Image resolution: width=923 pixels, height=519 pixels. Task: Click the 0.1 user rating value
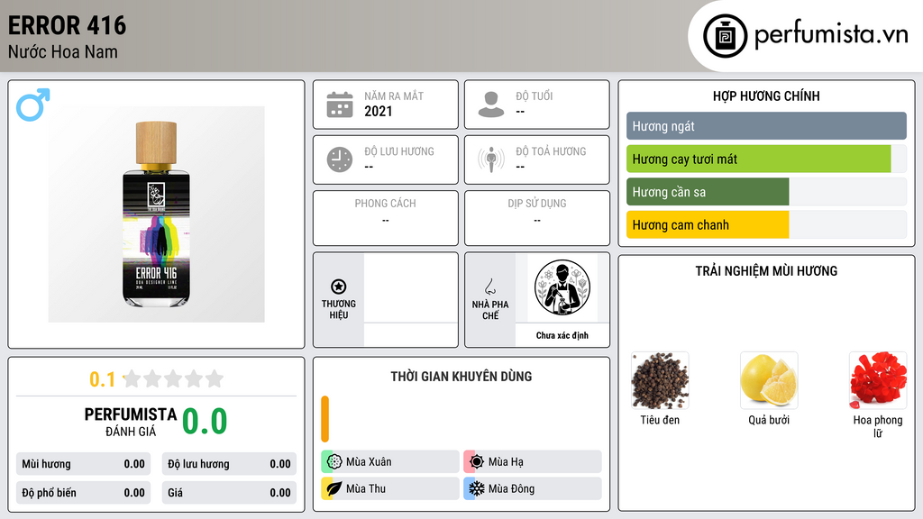[x=102, y=379]
